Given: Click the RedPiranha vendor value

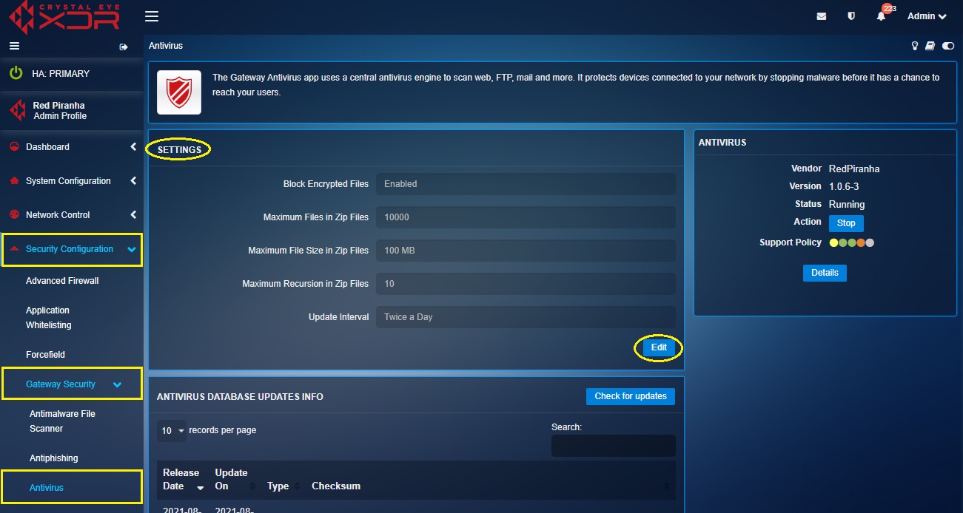Looking at the screenshot, I should pos(854,169).
